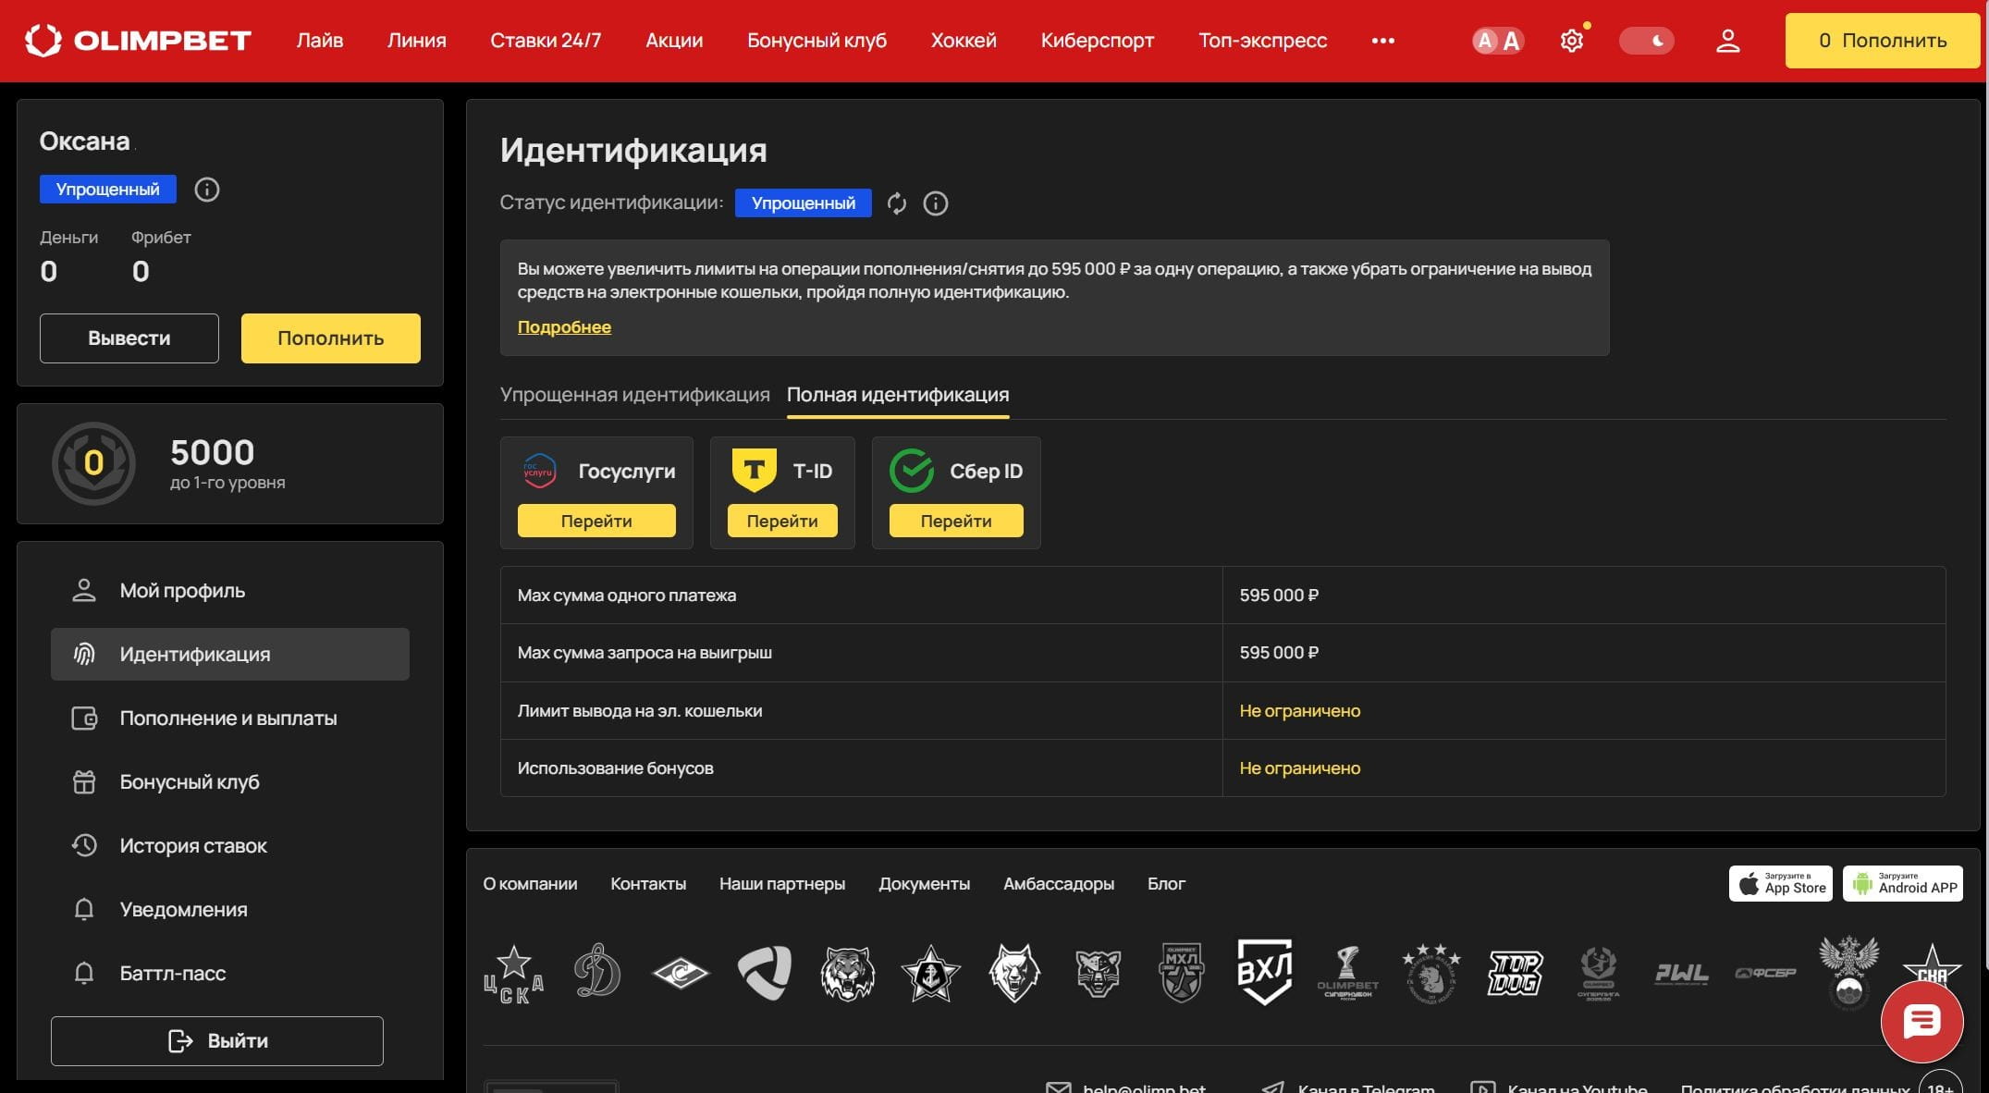
Task: Follow the Подробнее link
Action: tap(564, 327)
